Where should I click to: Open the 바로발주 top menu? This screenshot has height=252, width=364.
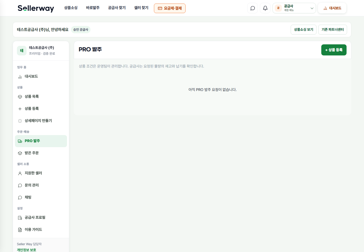(x=93, y=8)
